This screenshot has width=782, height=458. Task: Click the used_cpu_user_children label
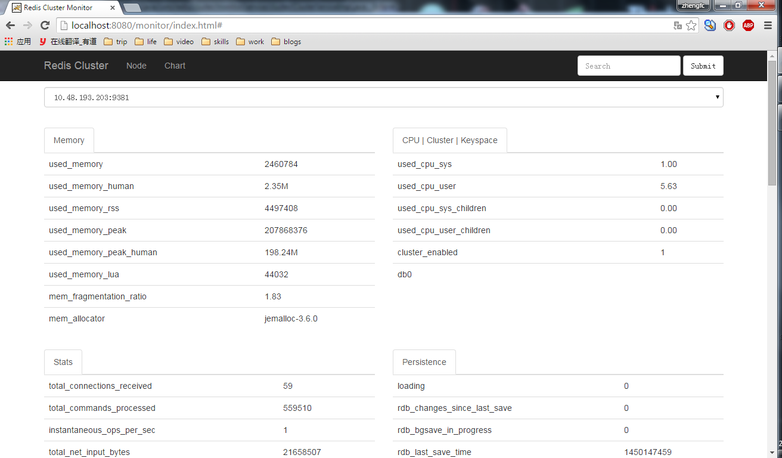click(x=444, y=230)
